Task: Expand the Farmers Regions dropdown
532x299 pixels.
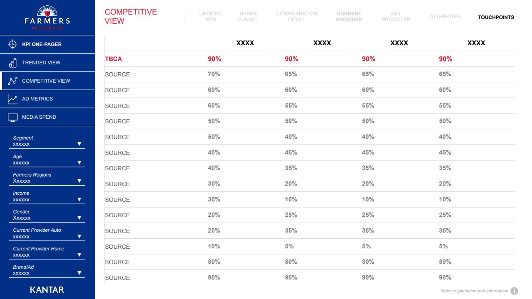Action: pyautogui.click(x=79, y=181)
